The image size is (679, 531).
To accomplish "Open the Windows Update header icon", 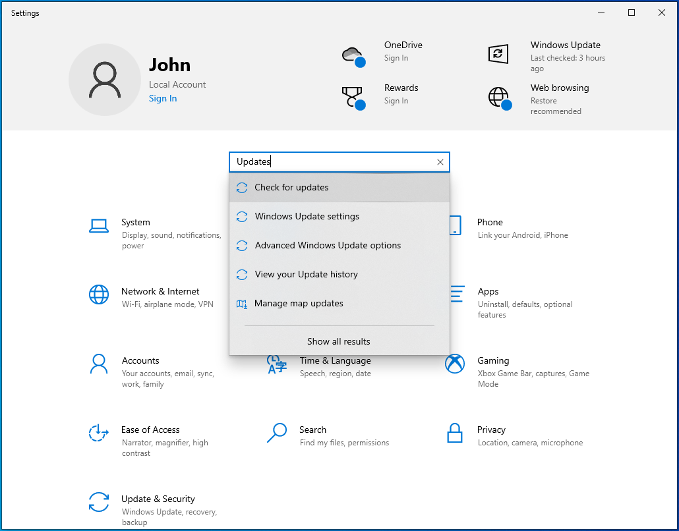I will (x=498, y=54).
